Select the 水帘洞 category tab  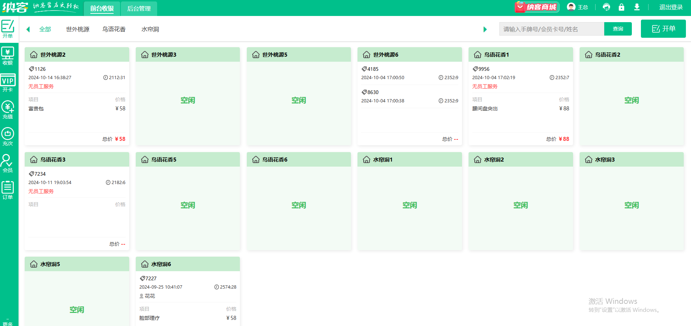(150, 29)
